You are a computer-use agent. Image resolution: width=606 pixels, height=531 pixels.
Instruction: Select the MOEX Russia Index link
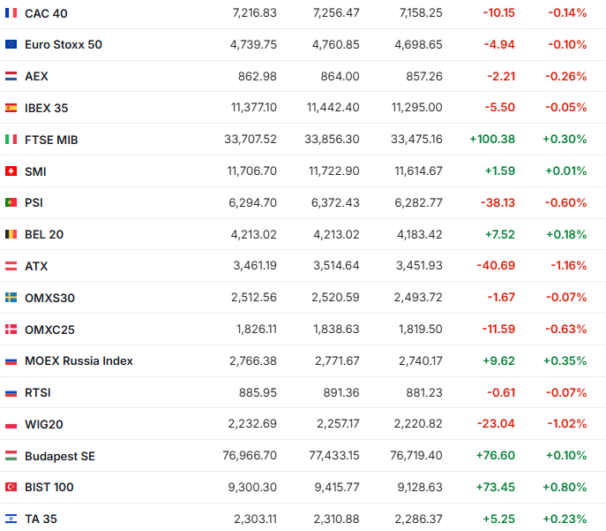79,360
